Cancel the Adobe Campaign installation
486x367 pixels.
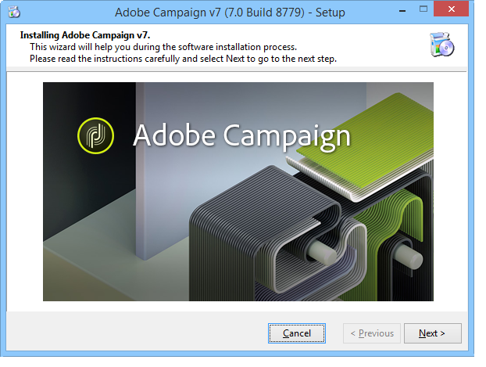tap(297, 333)
